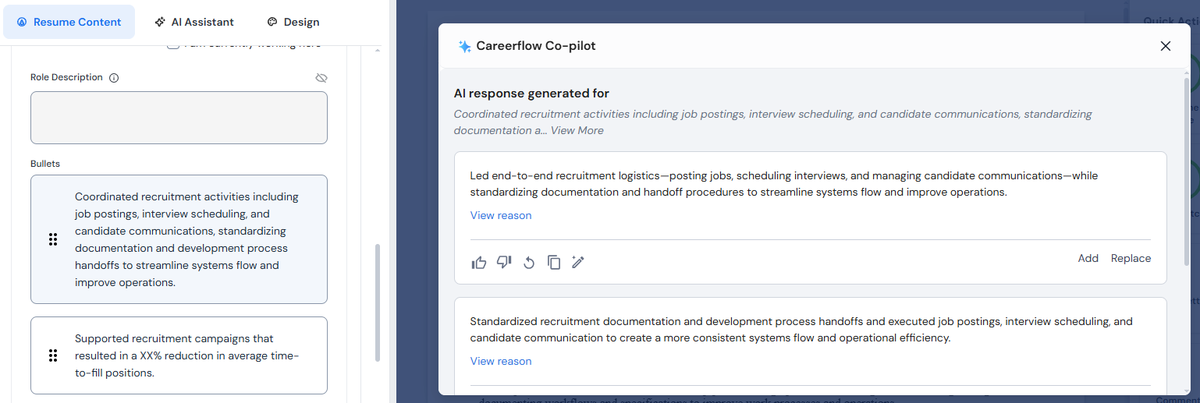
Task: Grab drag handle of Supported recruitment bullet
Action: 53,355
